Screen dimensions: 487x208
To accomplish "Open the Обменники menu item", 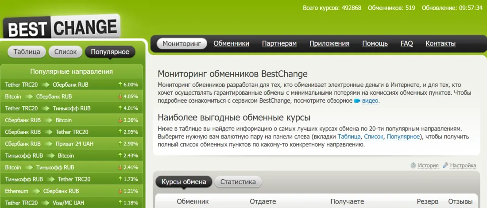I will click(232, 43).
